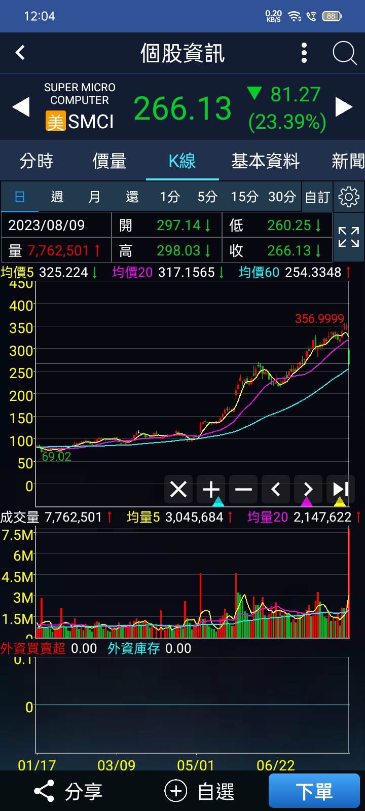This screenshot has height=811, width=365.
Task: Select the 5分 interval
Action: pos(207,197)
